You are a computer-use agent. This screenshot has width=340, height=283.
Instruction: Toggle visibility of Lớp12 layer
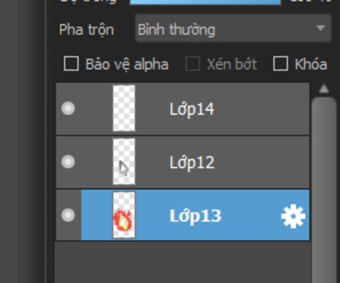[68, 162]
